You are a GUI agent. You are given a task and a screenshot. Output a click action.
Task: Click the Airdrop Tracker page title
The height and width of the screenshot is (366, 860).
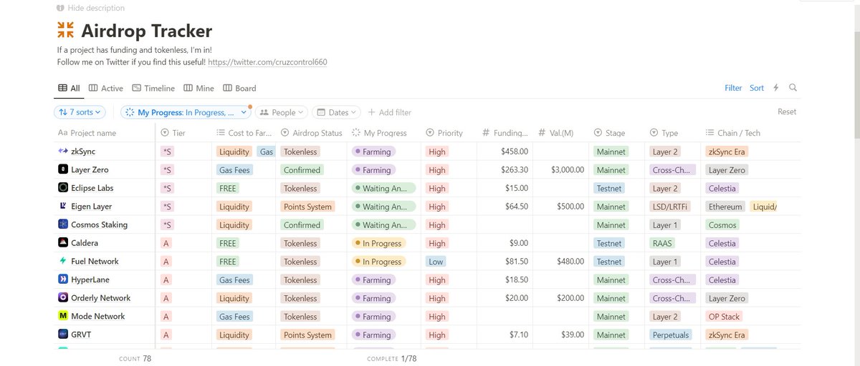(147, 31)
